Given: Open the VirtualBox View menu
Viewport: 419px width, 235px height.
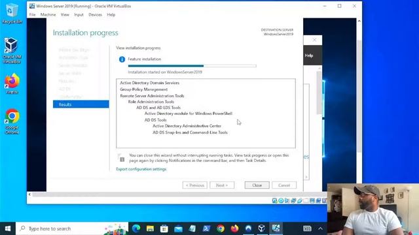Looking at the screenshot, I should [65, 14].
